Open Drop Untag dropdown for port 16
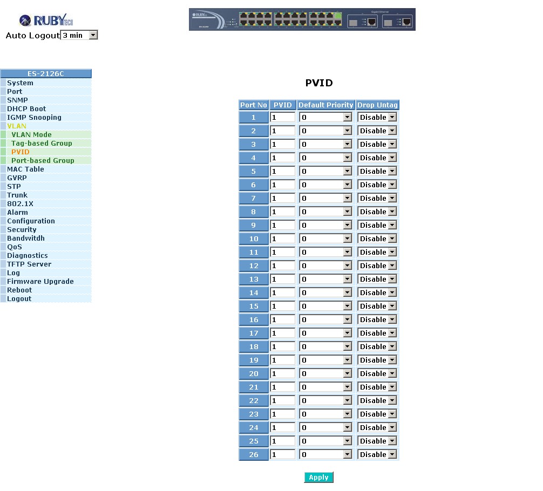 tap(377, 319)
